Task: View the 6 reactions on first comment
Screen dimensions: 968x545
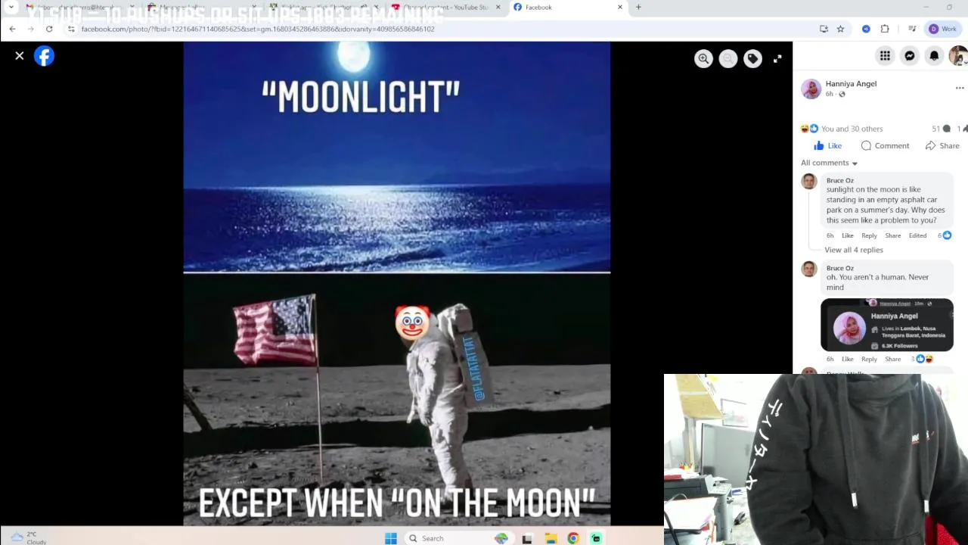Action: (945, 235)
